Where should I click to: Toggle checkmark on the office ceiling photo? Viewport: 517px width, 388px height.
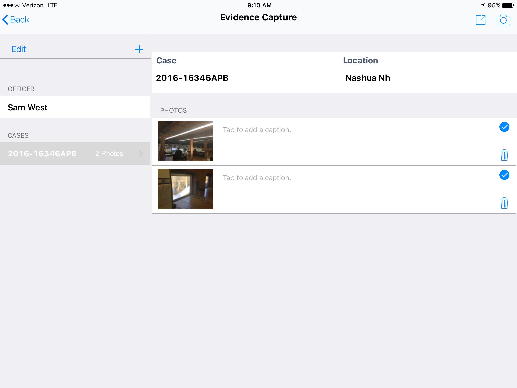(504, 127)
